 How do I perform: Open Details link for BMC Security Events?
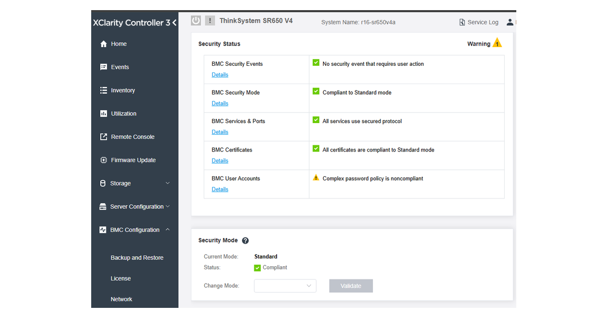point(220,74)
